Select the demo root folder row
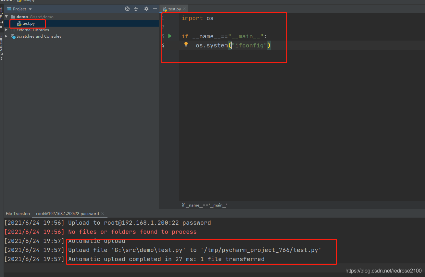The height and width of the screenshot is (277, 425). pyautogui.click(x=81, y=17)
